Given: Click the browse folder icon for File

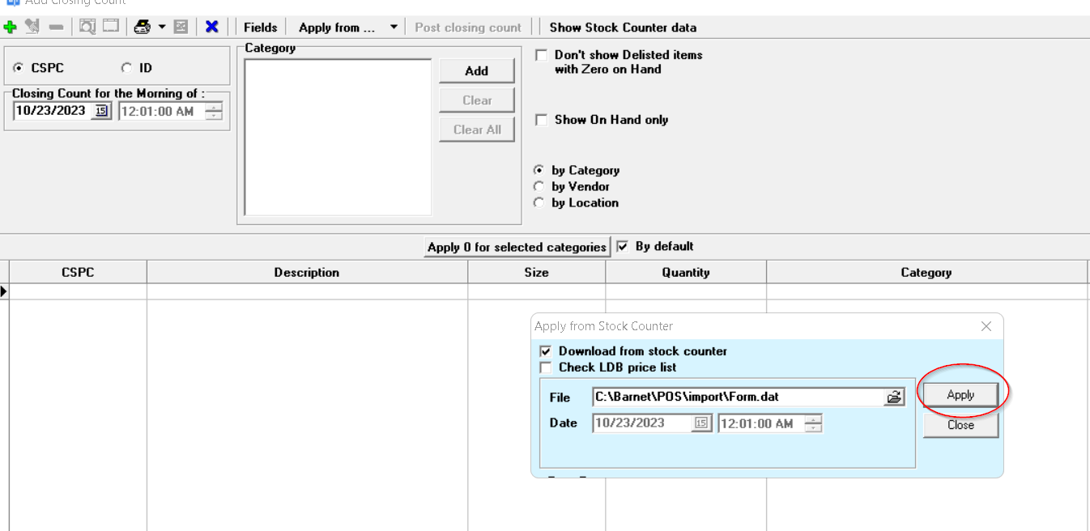Looking at the screenshot, I should (x=894, y=397).
